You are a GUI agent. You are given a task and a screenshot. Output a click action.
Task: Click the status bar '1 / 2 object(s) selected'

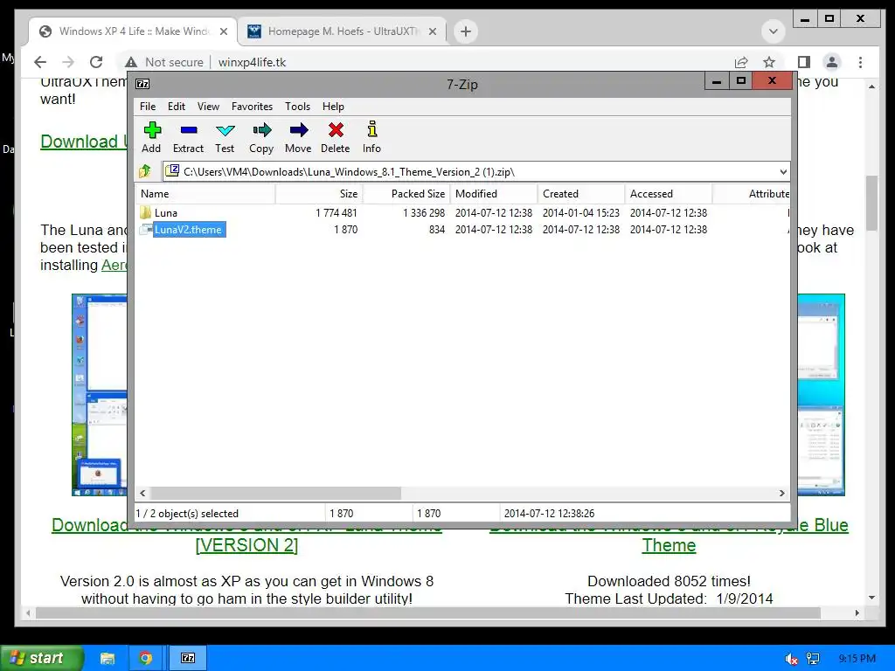coord(187,514)
